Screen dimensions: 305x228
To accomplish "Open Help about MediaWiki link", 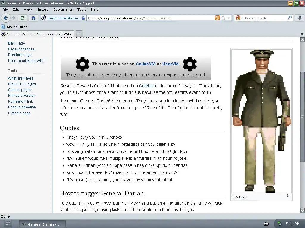I will [26, 61].
